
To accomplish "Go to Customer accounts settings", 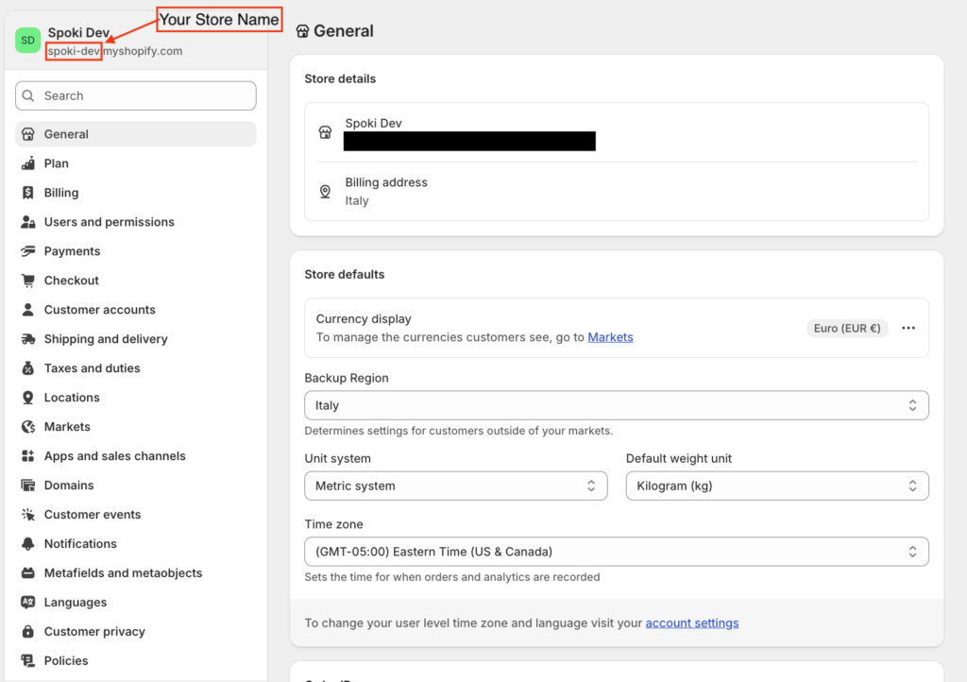I will tap(99, 310).
